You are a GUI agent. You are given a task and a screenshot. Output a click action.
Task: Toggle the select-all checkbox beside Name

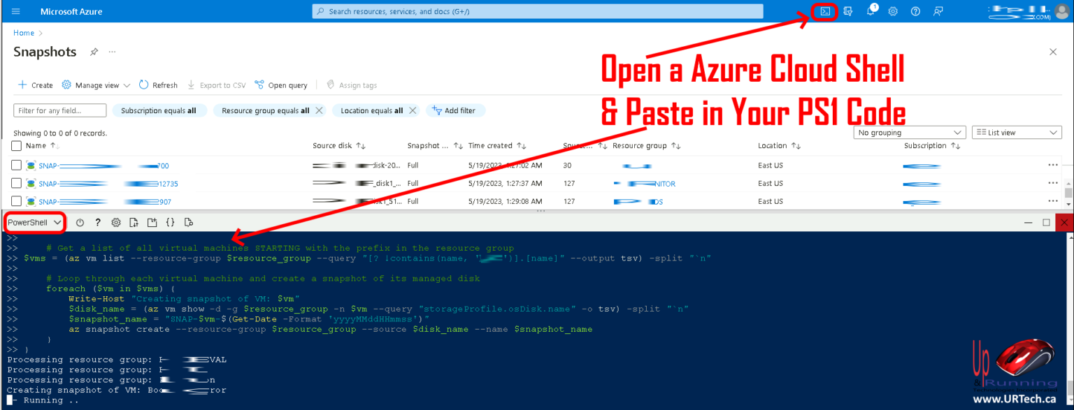coord(17,146)
